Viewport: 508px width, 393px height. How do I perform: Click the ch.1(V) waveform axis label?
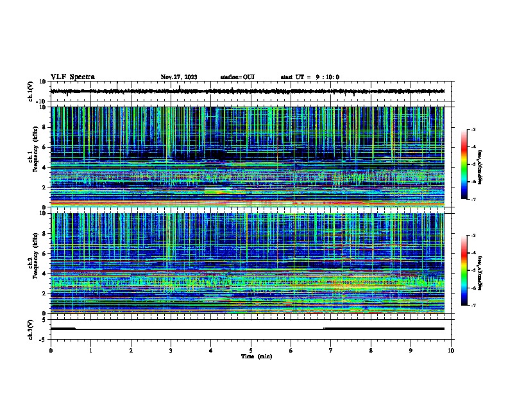click(31, 91)
